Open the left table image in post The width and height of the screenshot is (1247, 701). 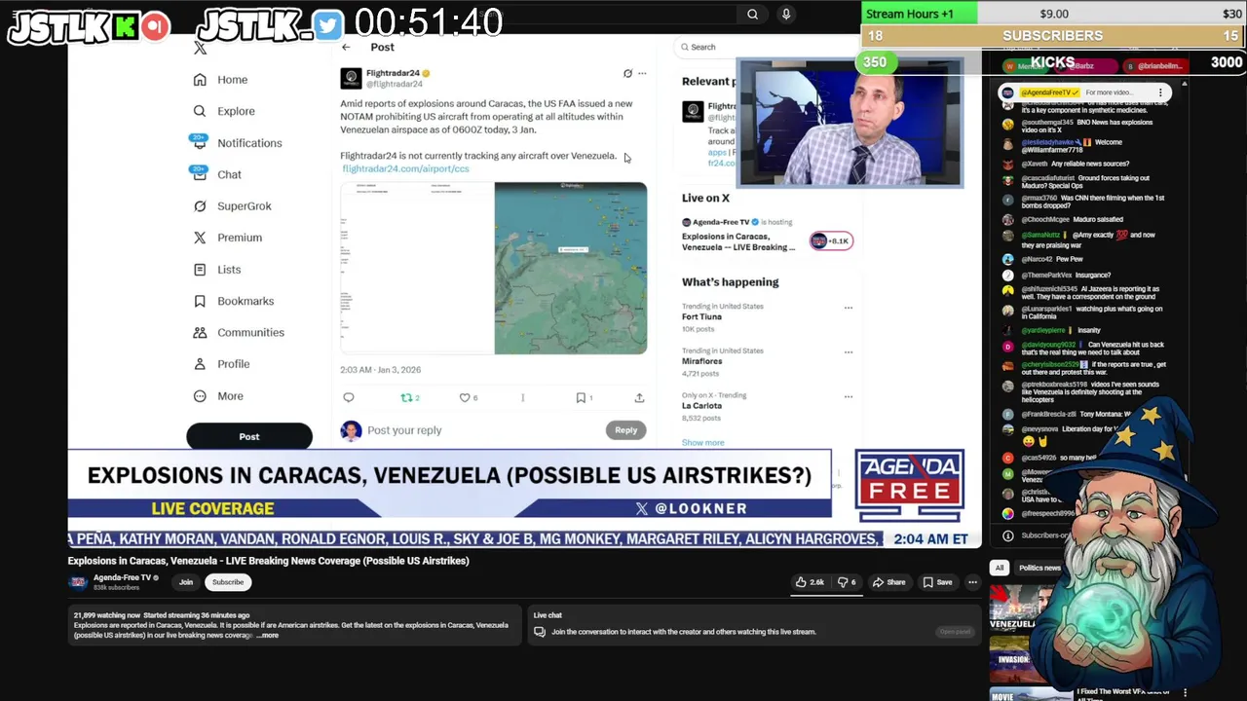[417, 268]
